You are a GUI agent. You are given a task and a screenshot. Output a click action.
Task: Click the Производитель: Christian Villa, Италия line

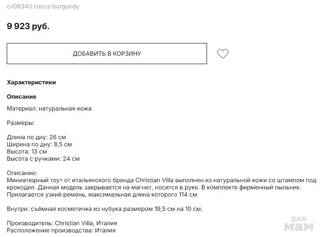62,223
